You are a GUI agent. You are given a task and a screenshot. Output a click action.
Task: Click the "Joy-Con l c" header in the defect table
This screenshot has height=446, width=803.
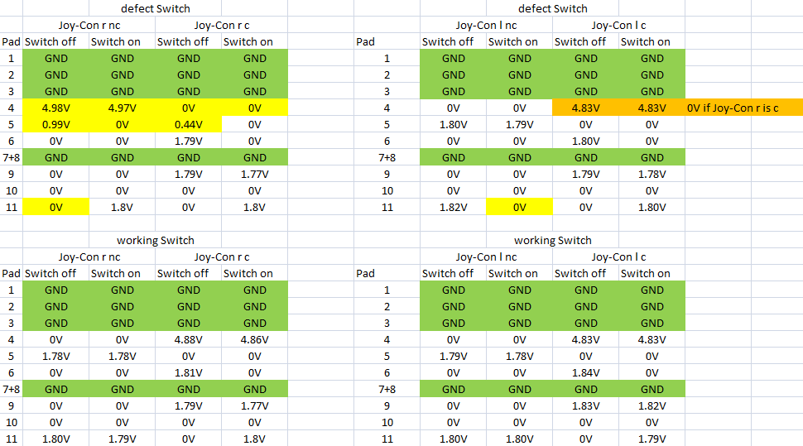[618, 25]
